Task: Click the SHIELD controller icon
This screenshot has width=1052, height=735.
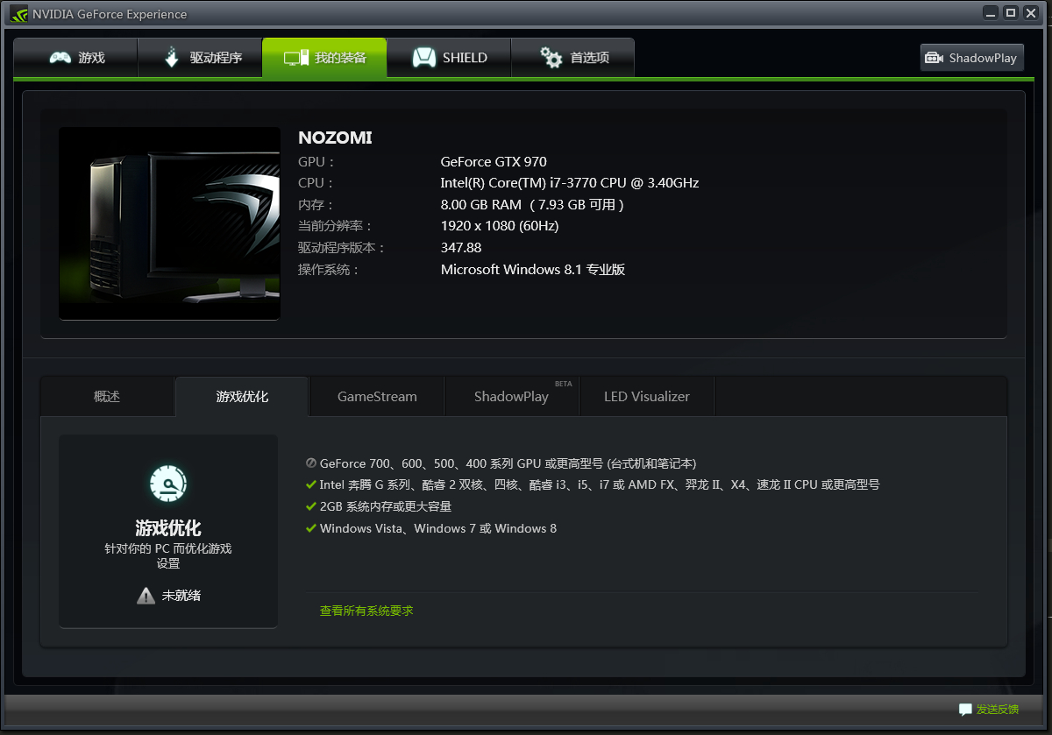Action: click(x=424, y=58)
